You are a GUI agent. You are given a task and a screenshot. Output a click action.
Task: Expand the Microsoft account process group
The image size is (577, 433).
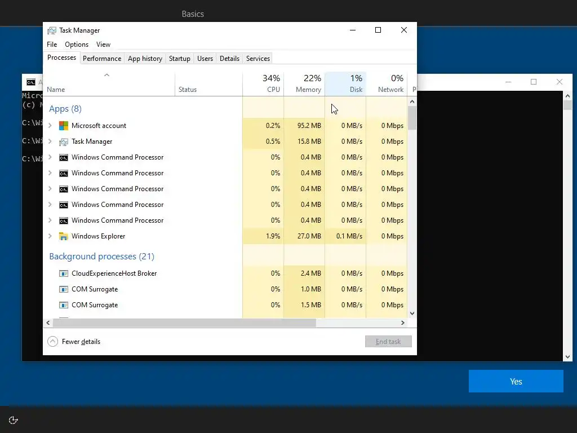pos(50,126)
